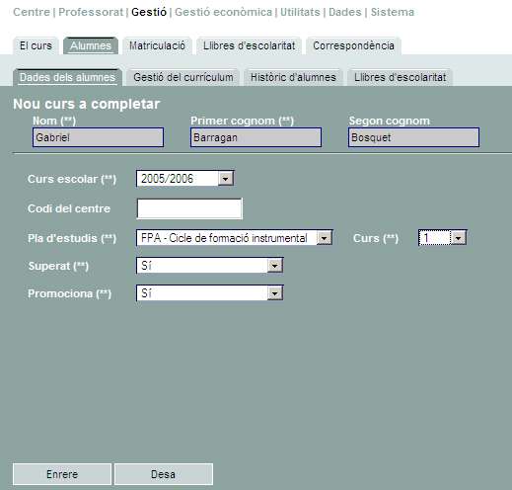Go to Gestió econòmica menu
This screenshot has height=490, width=512.
click(x=223, y=12)
